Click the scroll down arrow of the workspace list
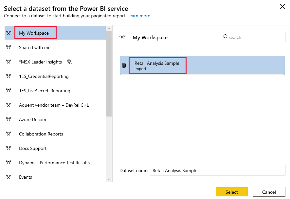Screen dimensions: 290x199 point(109,179)
